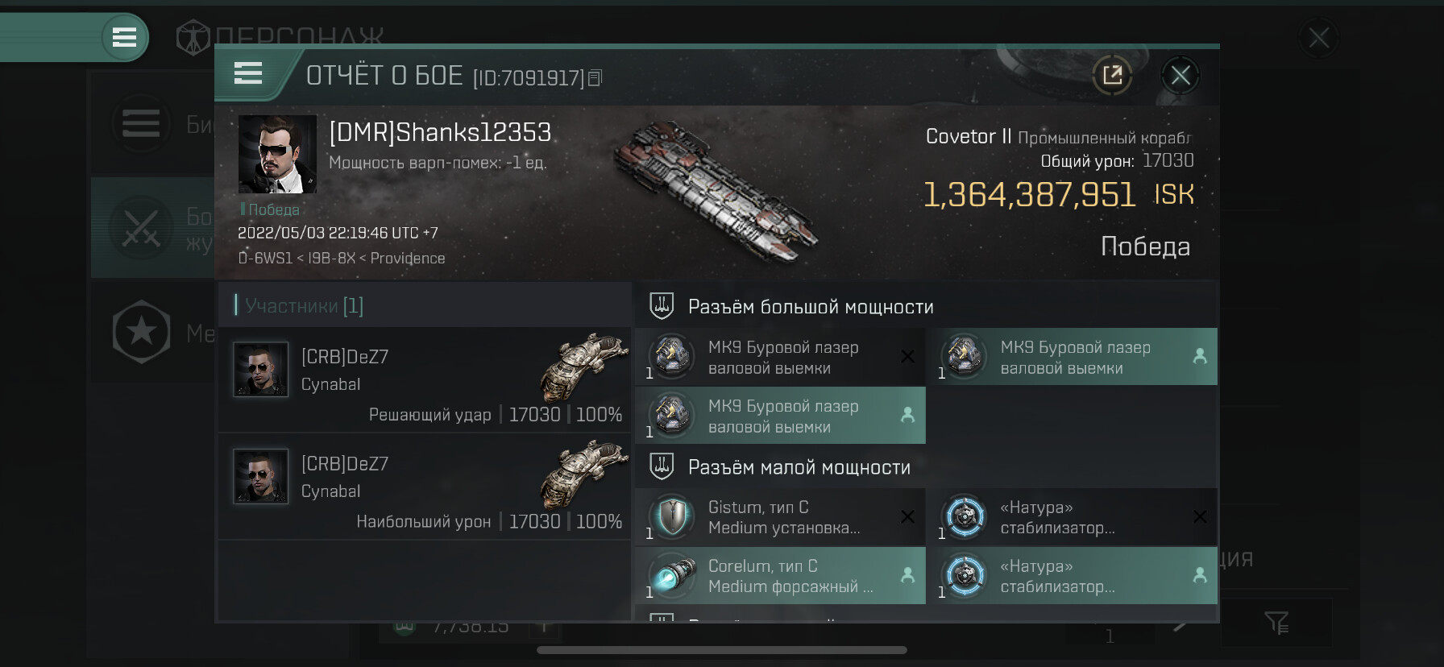Open the battle report hamburger menu
This screenshot has width=1444, height=667.
click(248, 74)
